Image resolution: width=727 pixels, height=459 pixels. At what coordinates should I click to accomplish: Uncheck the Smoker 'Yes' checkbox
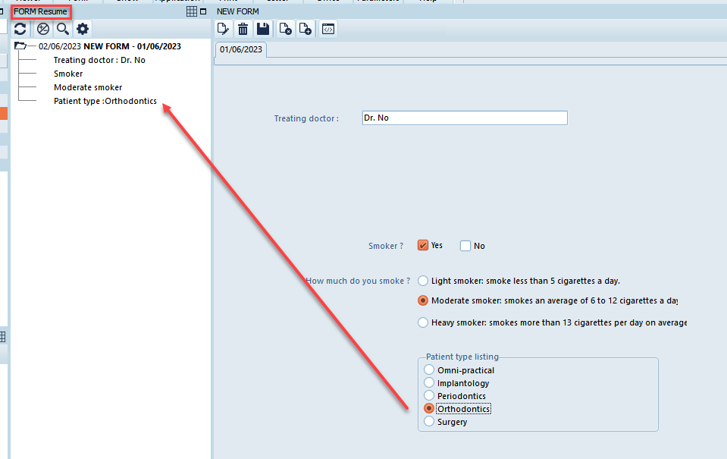[423, 245]
